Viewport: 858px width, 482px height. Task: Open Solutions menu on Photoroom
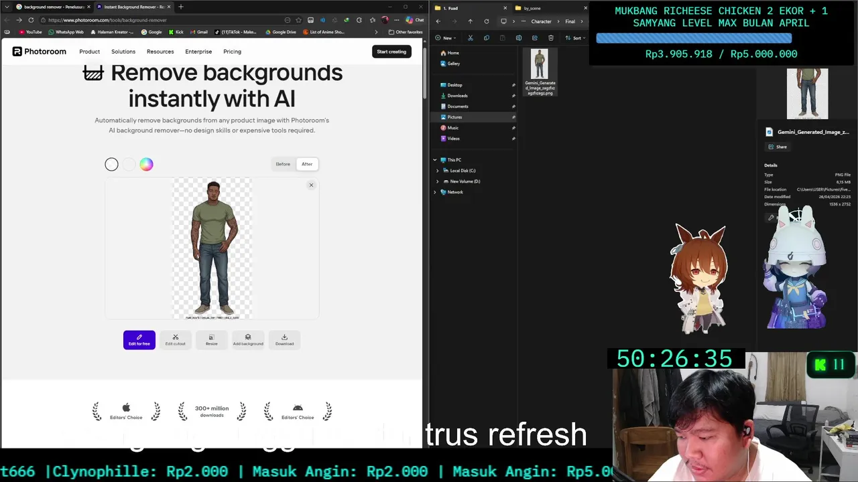(x=123, y=52)
